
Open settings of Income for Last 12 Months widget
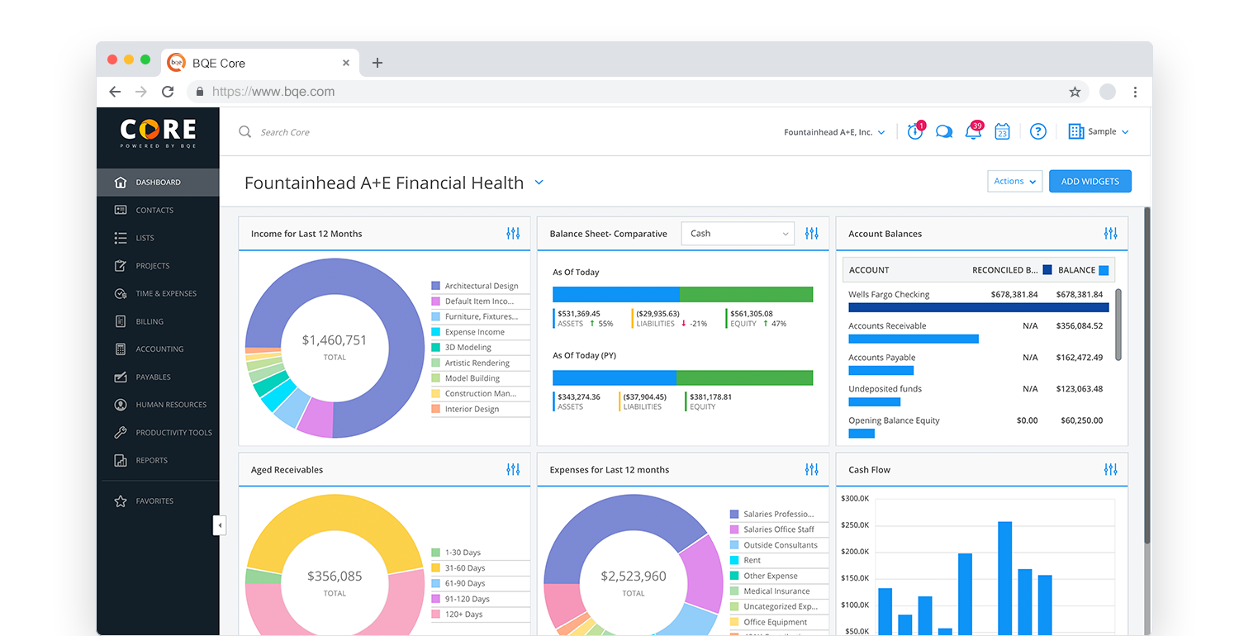pos(513,234)
